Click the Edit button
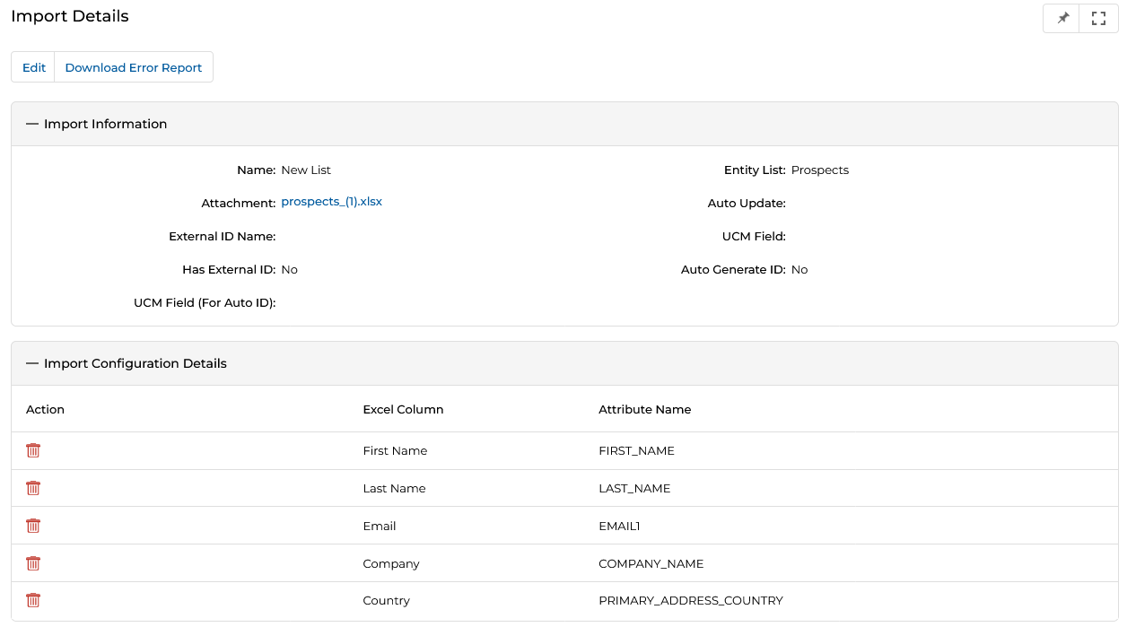 pyautogui.click(x=33, y=67)
